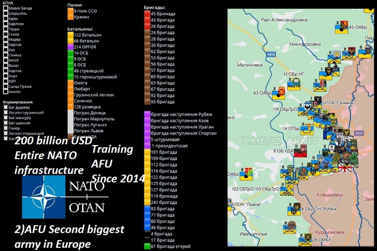Screen dimensions: 377x251
Task: Check the Адам checkbox
Action: (x=6, y=18)
